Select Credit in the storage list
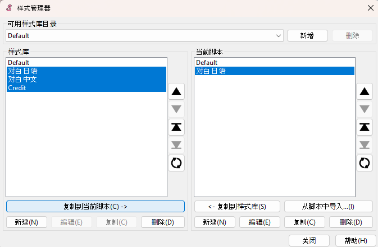 17,88
